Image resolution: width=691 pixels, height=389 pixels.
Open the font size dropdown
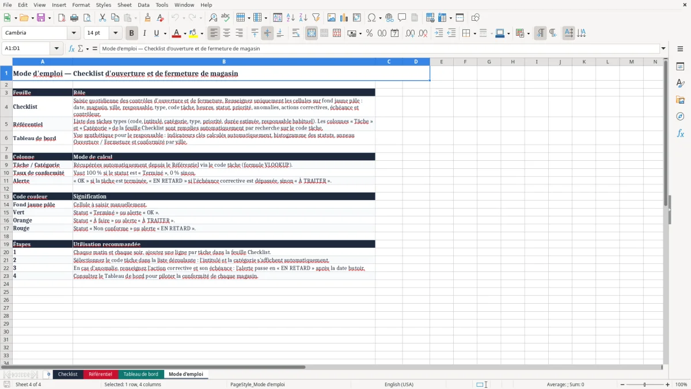pos(116,33)
